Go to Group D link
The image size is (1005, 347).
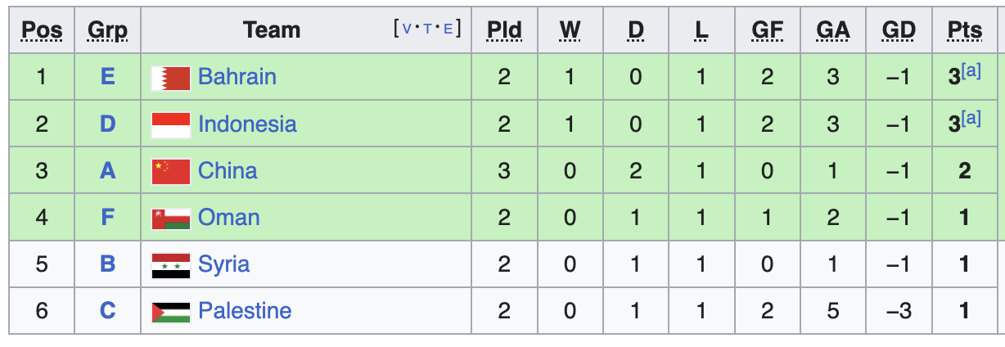108,124
